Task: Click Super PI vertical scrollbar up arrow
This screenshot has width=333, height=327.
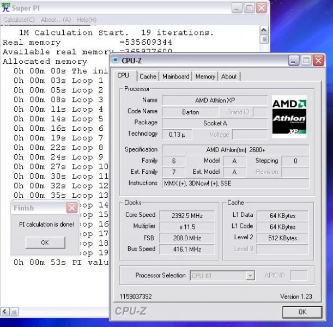Action: pyautogui.click(x=264, y=30)
